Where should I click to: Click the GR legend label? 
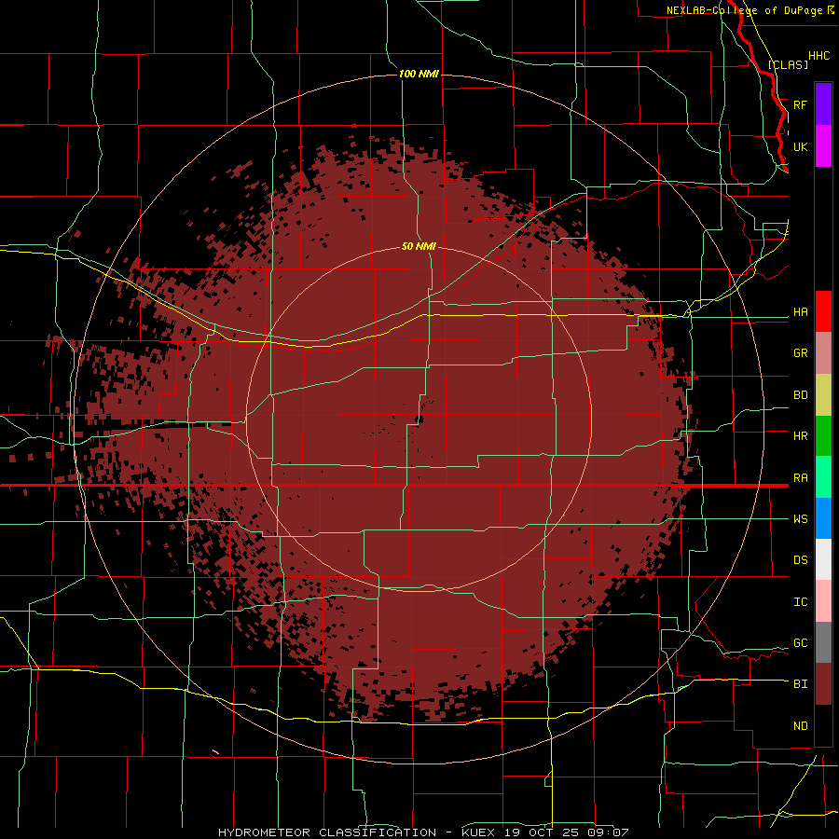[800, 353]
